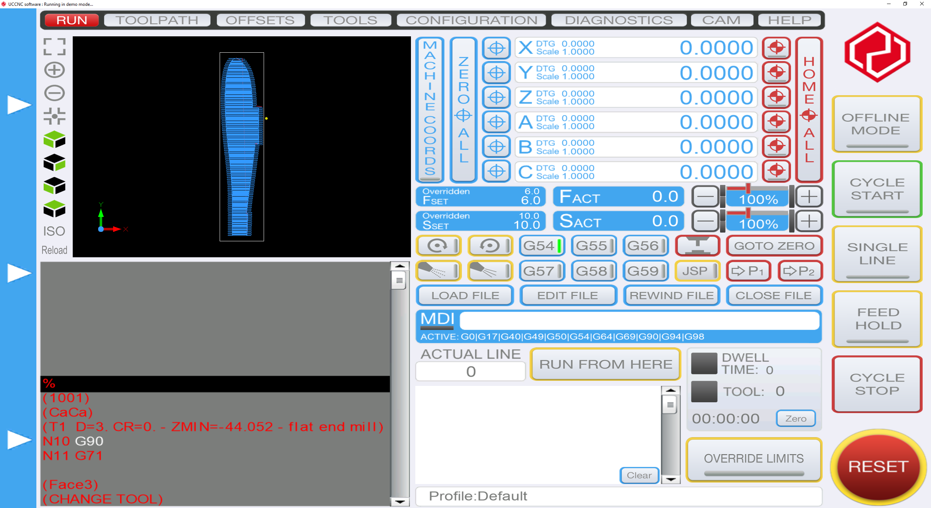Click the fullscreen toolpath view icon
The height and width of the screenshot is (508, 931).
coord(54,47)
